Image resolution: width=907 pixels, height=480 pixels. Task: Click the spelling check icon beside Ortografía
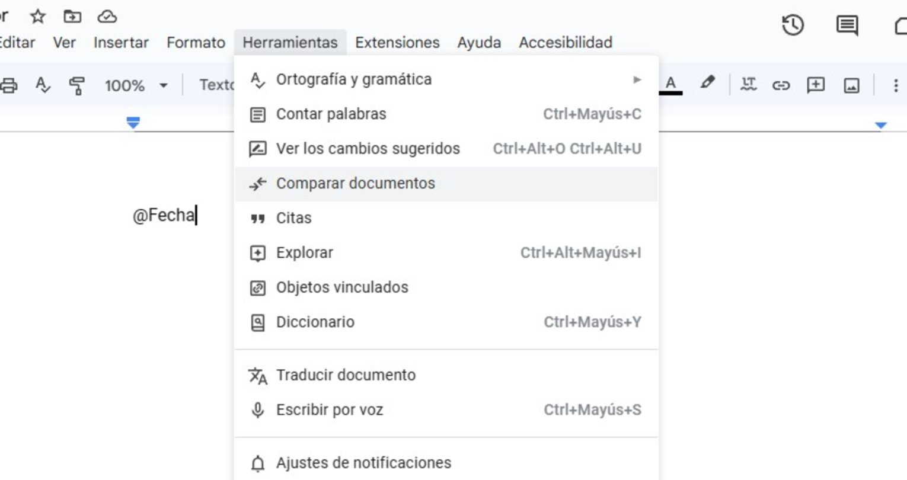pos(257,80)
